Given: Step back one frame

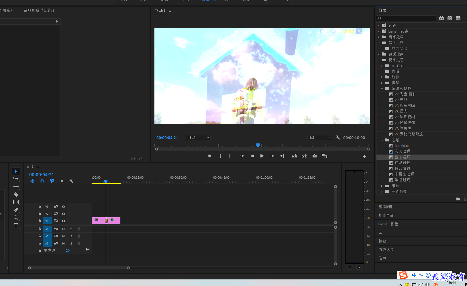Looking at the screenshot, I should (252, 156).
